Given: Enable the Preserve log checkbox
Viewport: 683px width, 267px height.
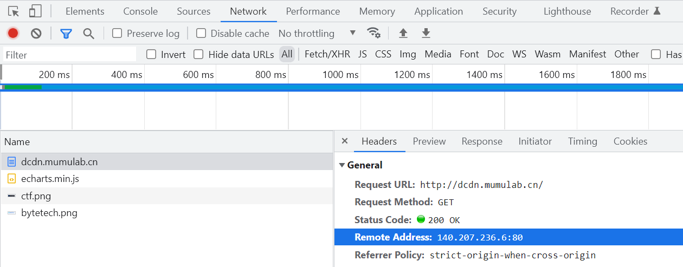Looking at the screenshot, I should (x=117, y=34).
